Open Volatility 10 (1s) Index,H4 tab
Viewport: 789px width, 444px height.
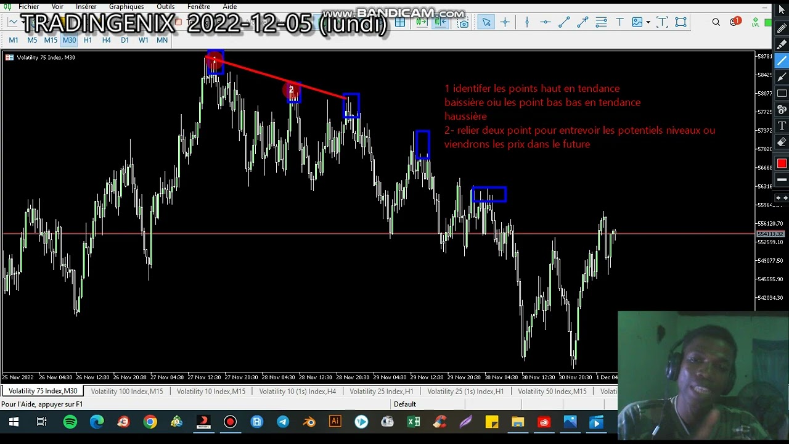[298, 392]
